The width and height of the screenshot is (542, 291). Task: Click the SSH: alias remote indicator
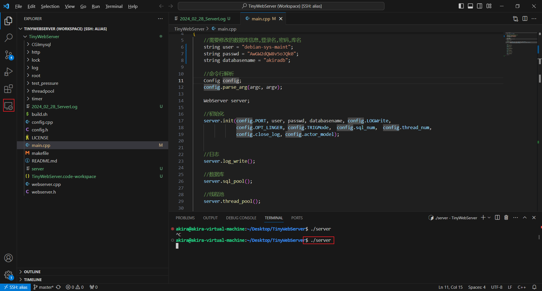pyautogui.click(x=16, y=287)
